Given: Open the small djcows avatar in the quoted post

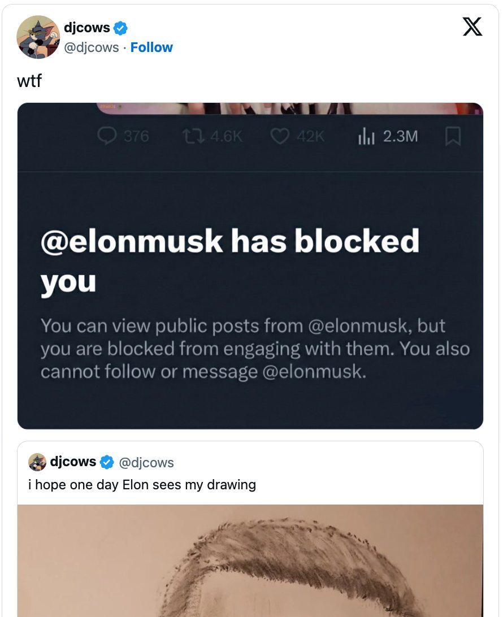Looking at the screenshot, I should click(37, 462).
